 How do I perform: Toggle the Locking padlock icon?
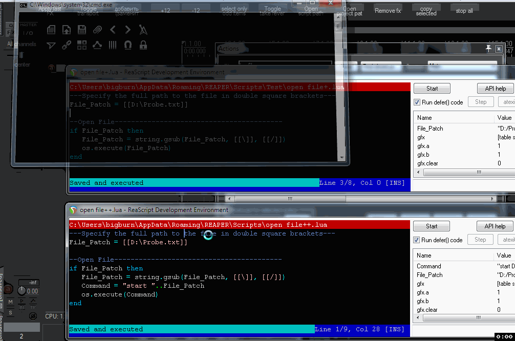tap(143, 45)
